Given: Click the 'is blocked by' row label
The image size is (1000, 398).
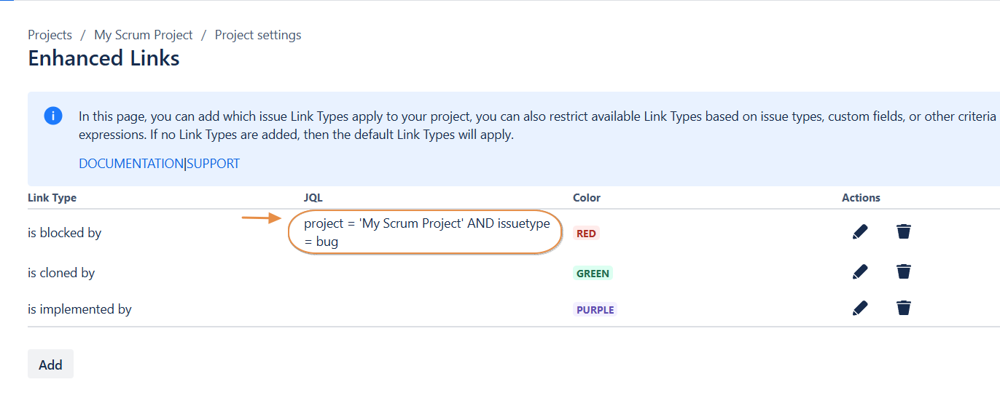Looking at the screenshot, I should coord(65,233).
